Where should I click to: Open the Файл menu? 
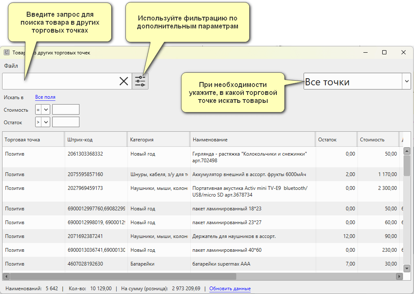pos(11,66)
